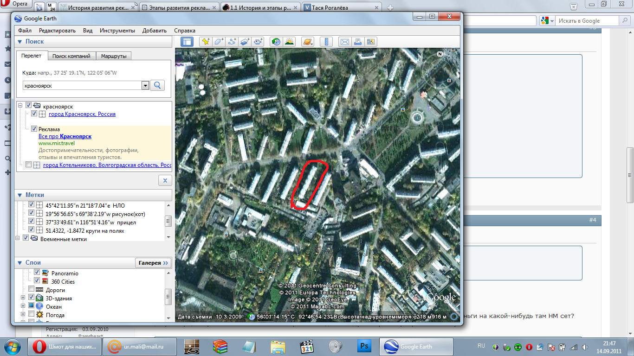
Task: Collapse the Метки panel
Action: point(20,195)
